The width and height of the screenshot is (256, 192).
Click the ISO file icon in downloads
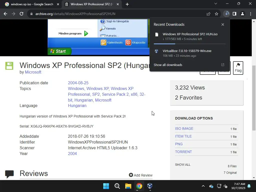click(157, 34)
